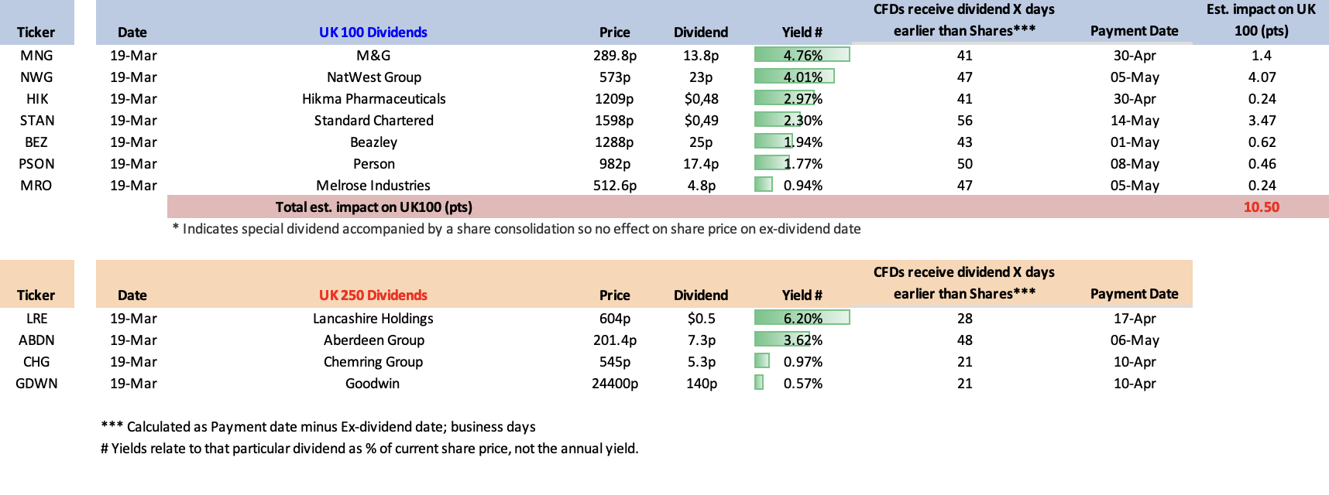1329x495 pixels.
Task: Select the Chemring Group name cell
Action: 373,362
